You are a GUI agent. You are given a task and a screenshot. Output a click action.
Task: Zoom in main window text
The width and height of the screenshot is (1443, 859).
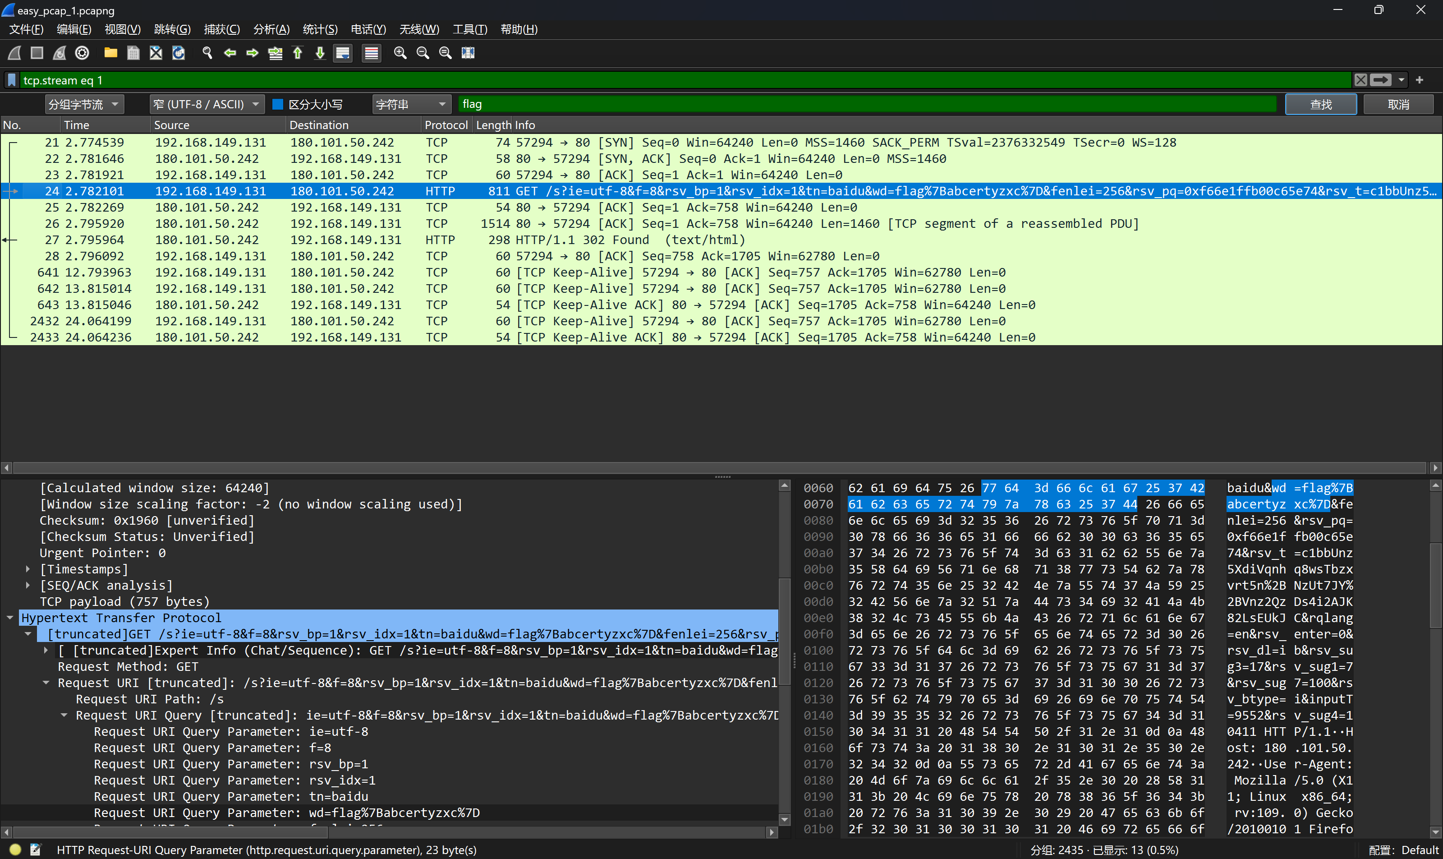(400, 53)
